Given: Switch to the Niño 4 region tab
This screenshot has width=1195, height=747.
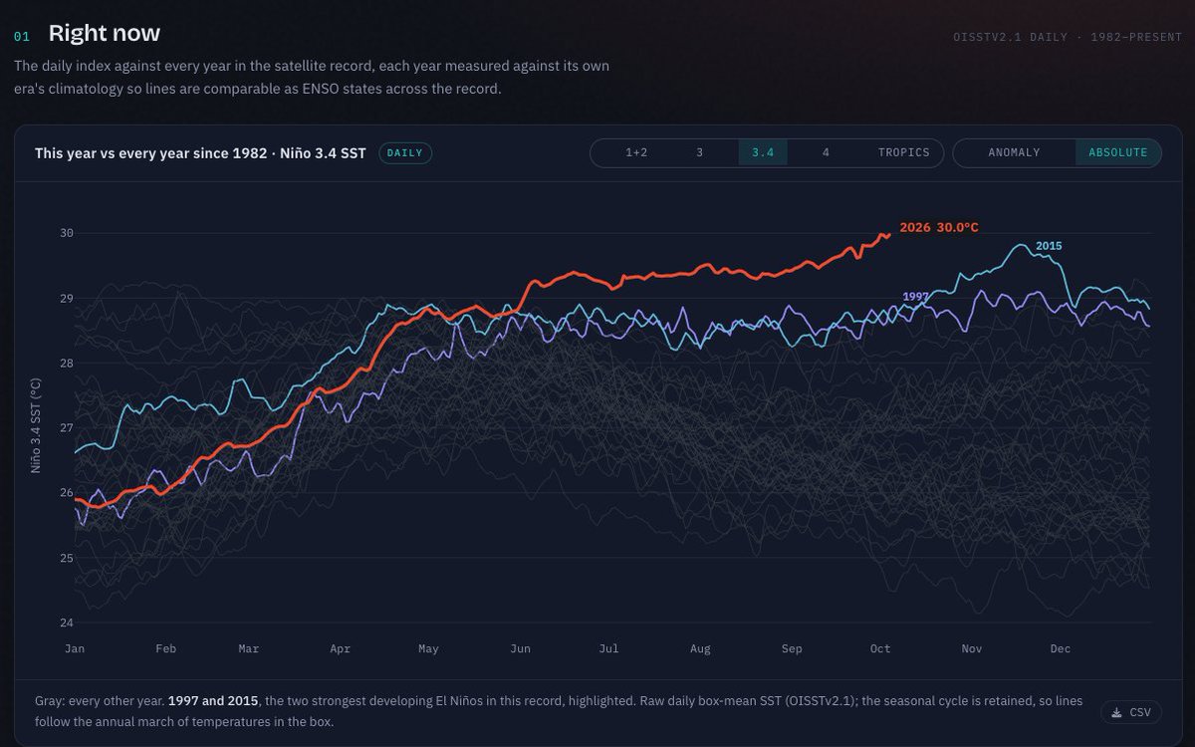Looking at the screenshot, I should pos(826,152).
